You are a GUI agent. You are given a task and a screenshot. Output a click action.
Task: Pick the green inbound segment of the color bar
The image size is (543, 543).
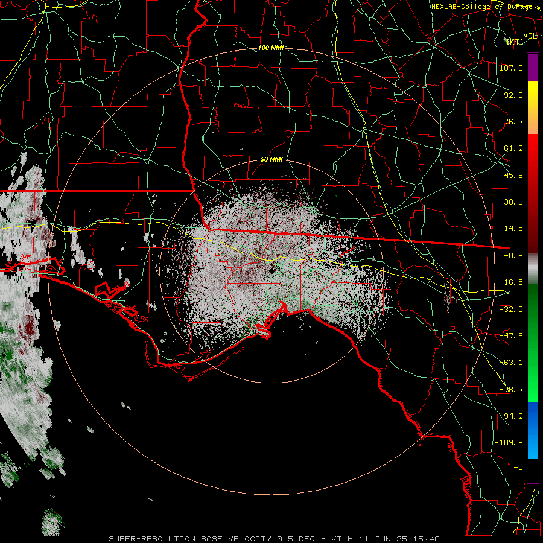pos(533,343)
